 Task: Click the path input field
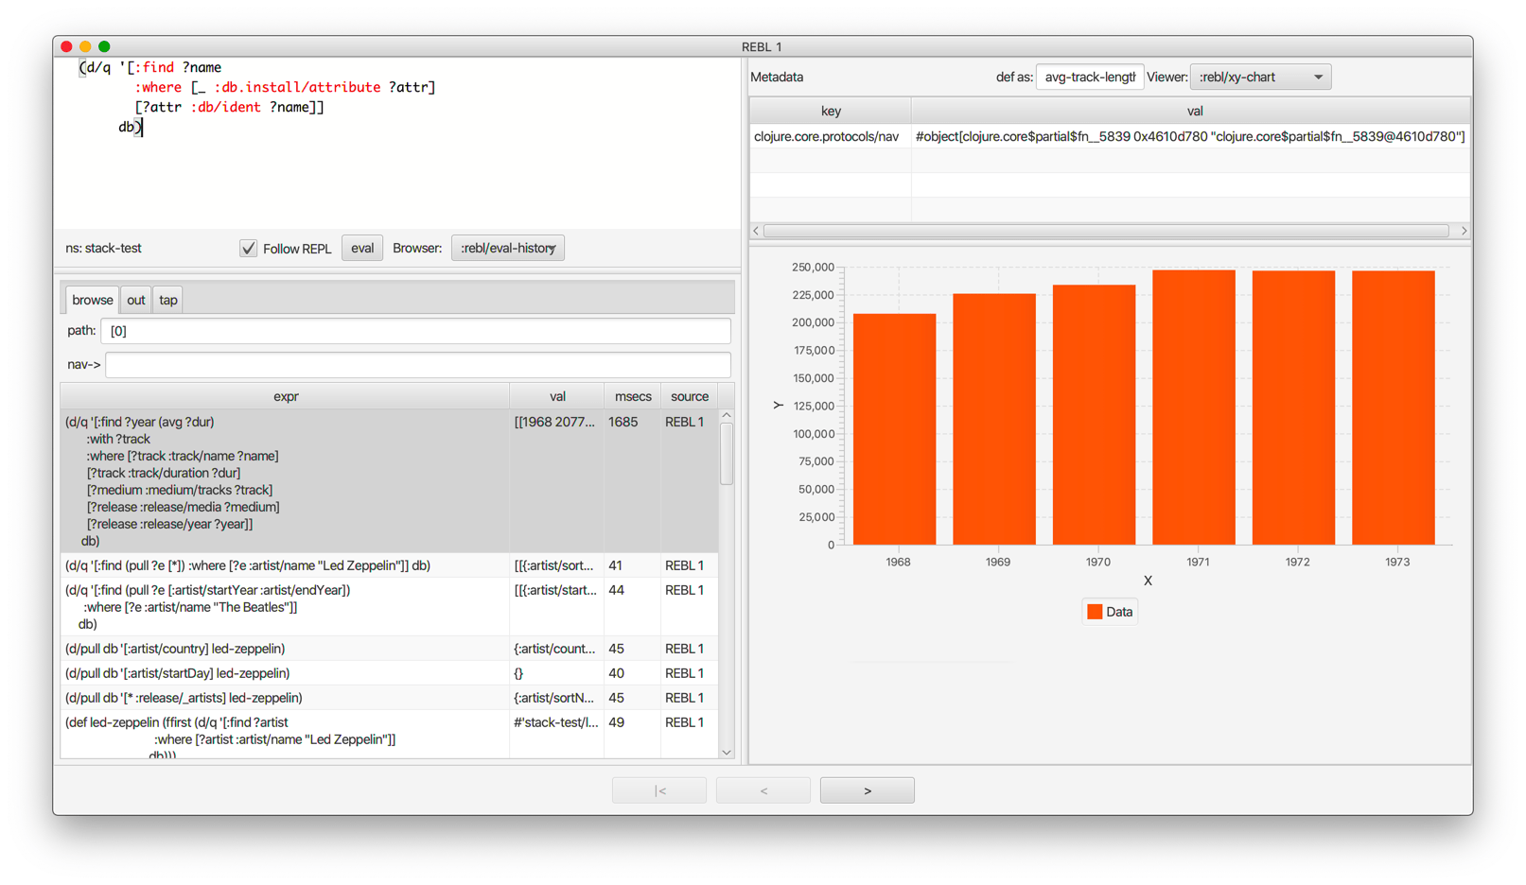[x=415, y=331]
